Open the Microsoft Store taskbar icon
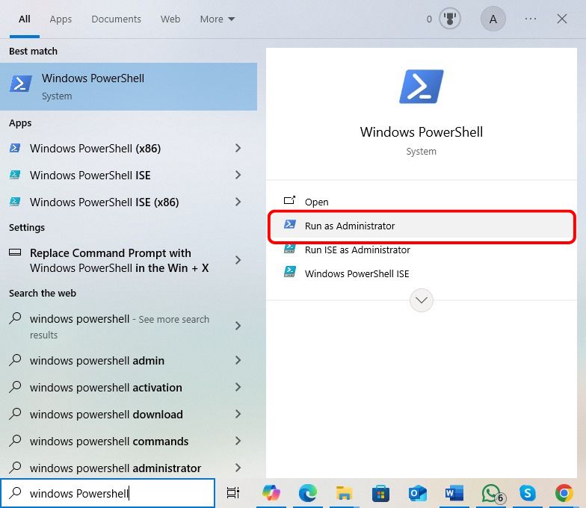 (x=380, y=493)
